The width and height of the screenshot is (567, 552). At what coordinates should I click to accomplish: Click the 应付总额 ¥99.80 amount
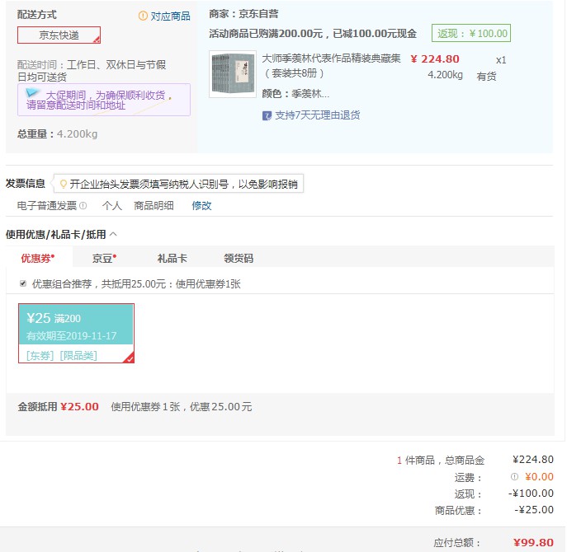pyautogui.click(x=533, y=542)
